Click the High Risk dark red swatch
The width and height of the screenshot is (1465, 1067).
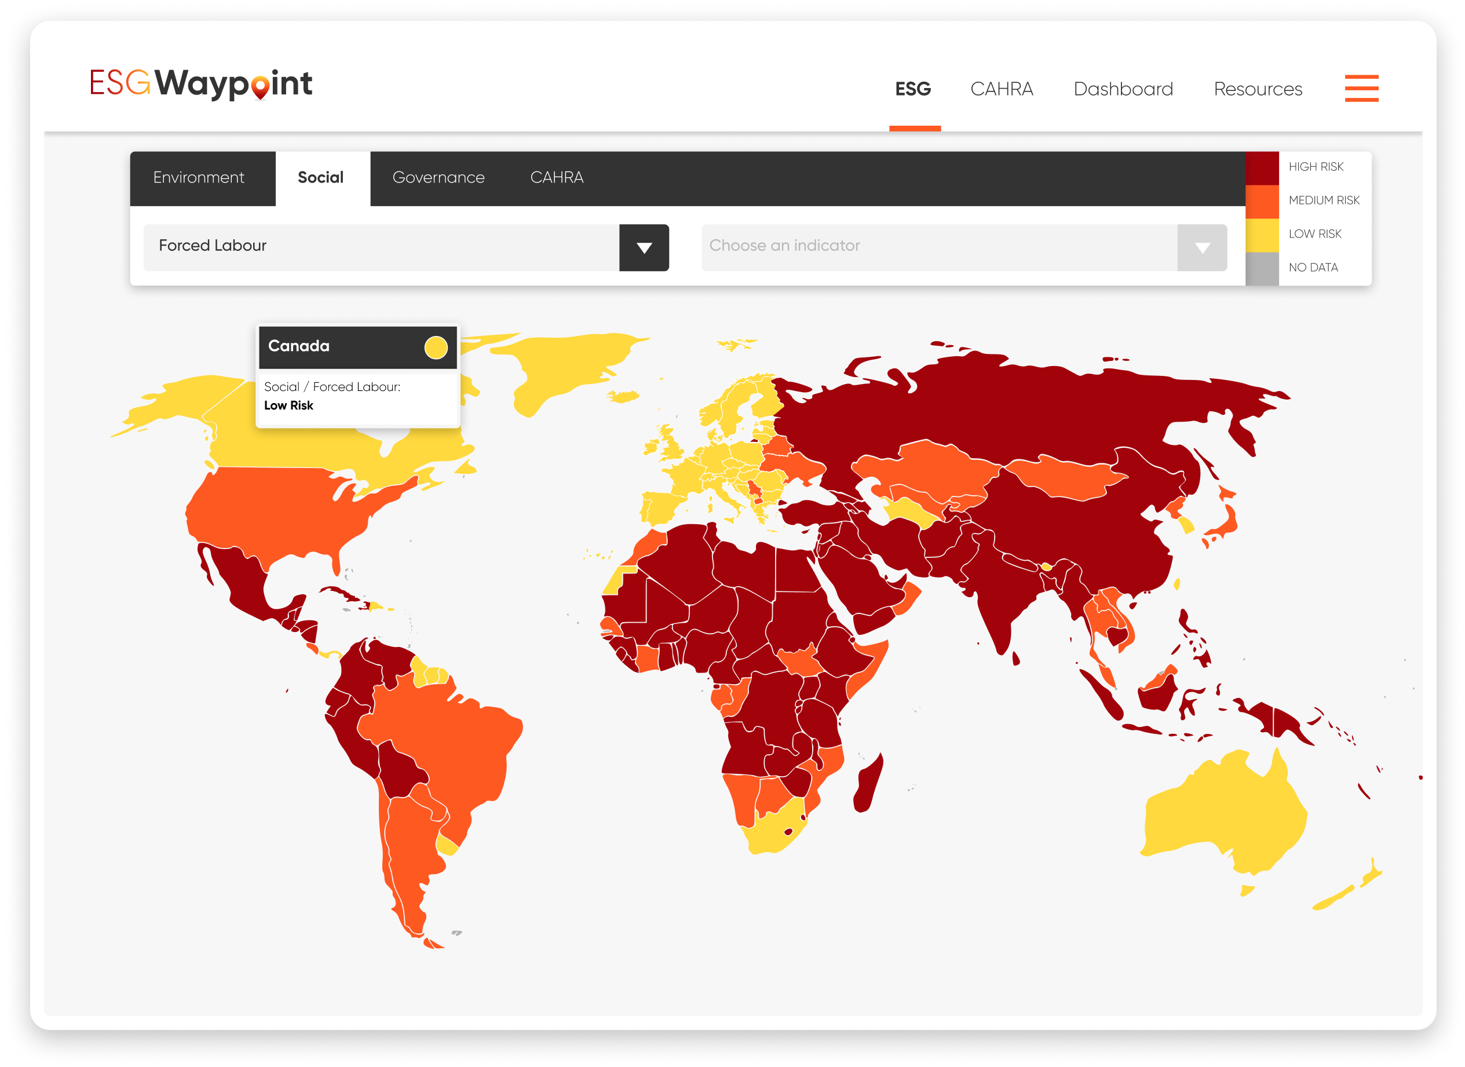[x=1262, y=168]
